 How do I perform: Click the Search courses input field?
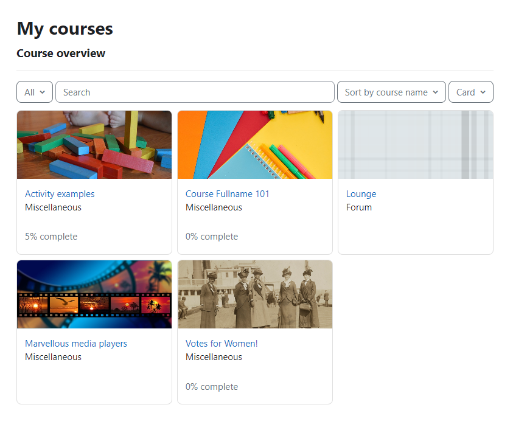pos(195,92)
